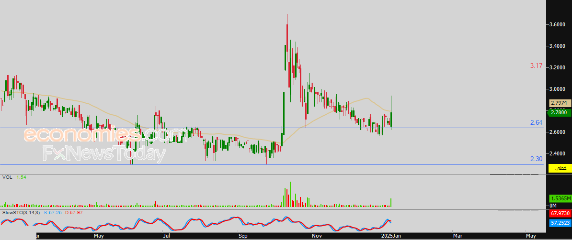Click the 3.2000 price axis label
572x240 pixels.
(x=558, y=68)
